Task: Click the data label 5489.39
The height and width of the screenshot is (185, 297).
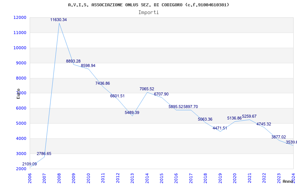Action: pyautogui.click(x=132, y=113)
